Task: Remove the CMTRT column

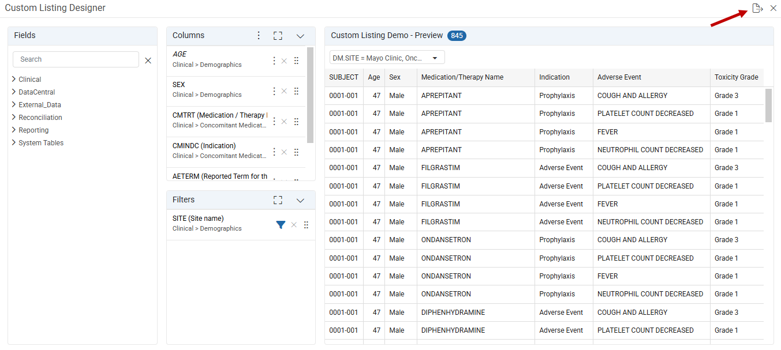Action: coord(284,122)
